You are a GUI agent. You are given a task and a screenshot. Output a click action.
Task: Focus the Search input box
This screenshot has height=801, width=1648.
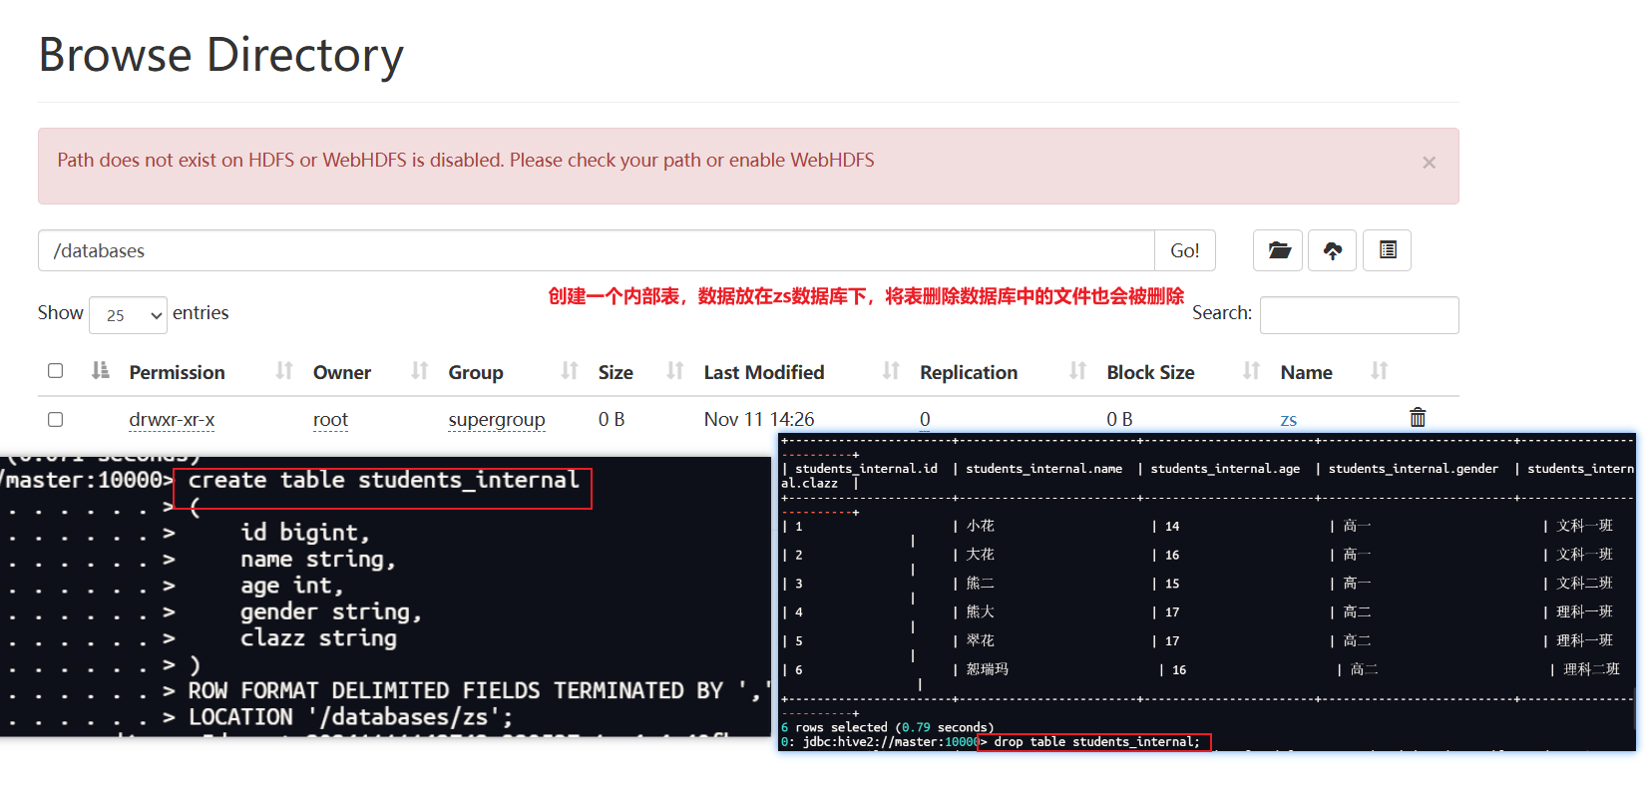tap(1359, 315)
